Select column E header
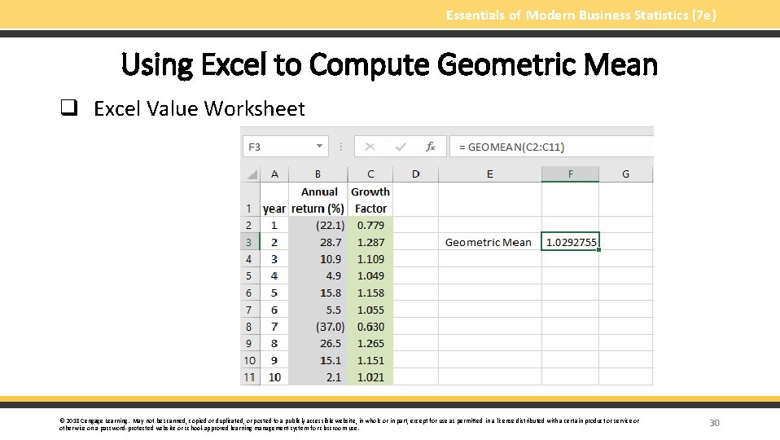 click(x=490, y=174)
